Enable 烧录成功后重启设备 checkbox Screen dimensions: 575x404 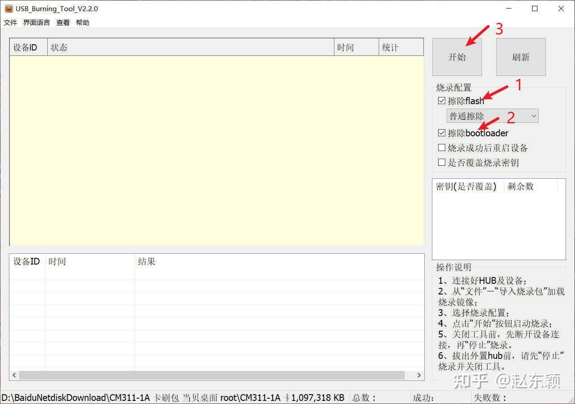coord(442,148)
